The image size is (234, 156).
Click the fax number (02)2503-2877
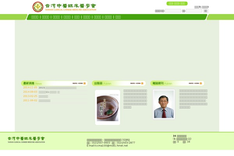point(126,143)
